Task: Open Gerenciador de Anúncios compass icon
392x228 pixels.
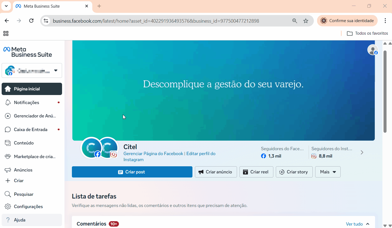Action: click(8, 116)
